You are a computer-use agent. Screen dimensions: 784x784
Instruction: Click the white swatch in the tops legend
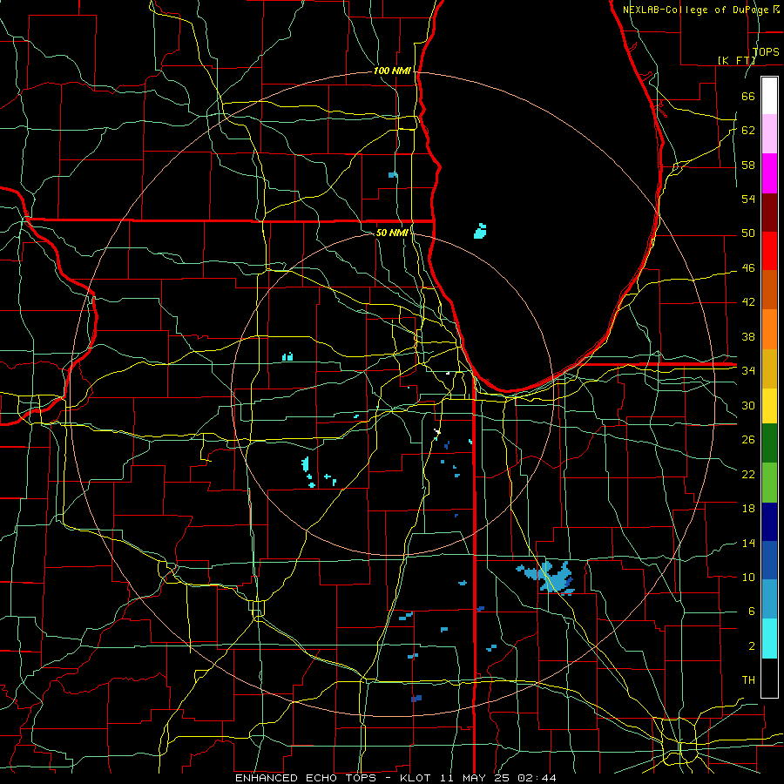(769, 96)
